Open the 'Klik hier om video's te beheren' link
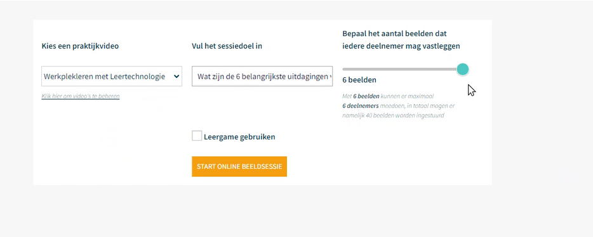Viewport: 593px width, 237px height. 81,96
